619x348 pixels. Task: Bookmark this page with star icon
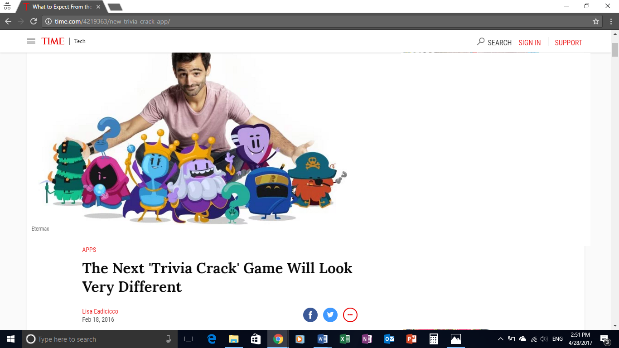tap(596, 21)
